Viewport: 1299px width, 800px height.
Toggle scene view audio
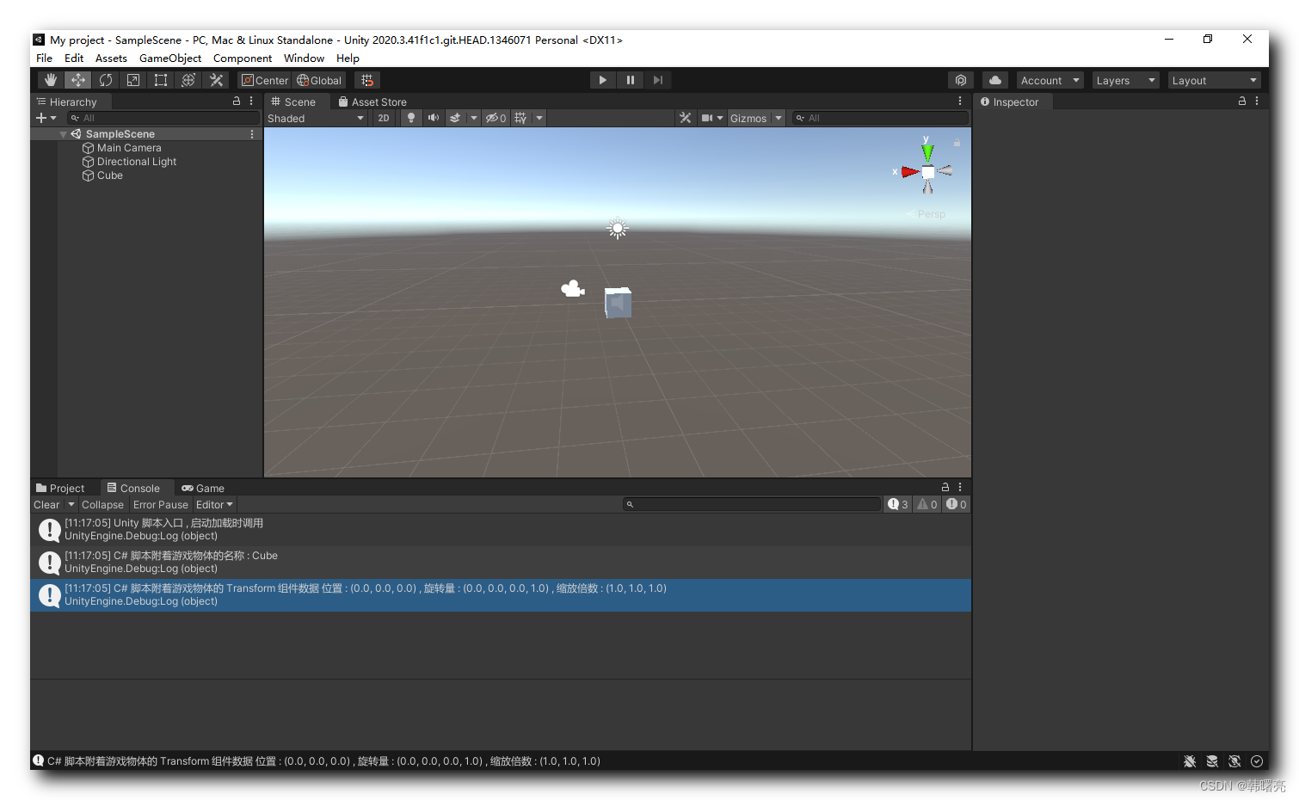[433, 118]
